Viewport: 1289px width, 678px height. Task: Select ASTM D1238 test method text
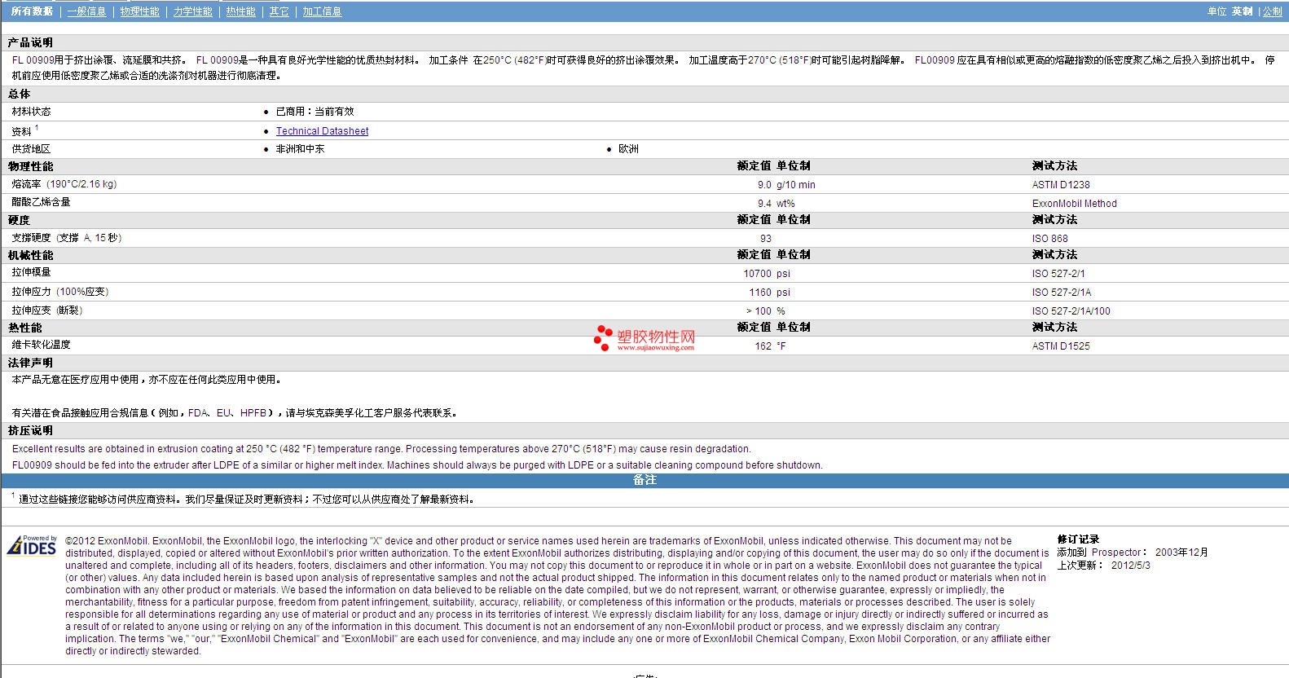pos(1061,185)
